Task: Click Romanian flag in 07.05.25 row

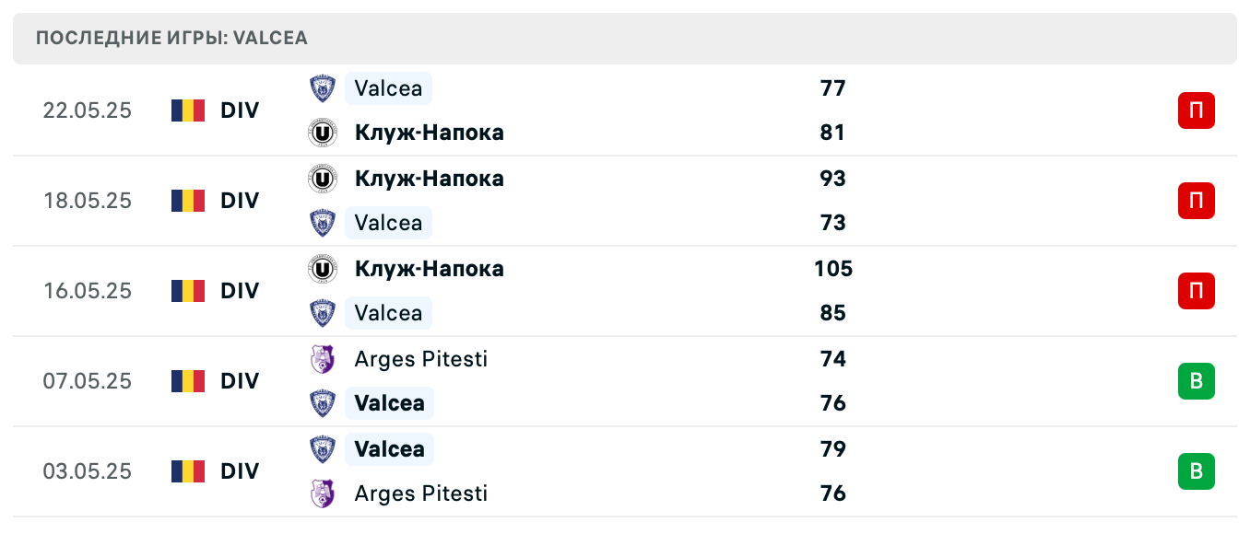Action: pos(188,381)
